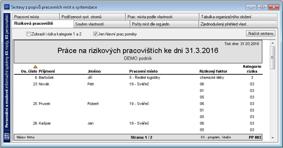Image resolution: width=283 pixels, height=148 pixels.
Task: Click the Pracovní místo column header
Action: tap(143, 71)
